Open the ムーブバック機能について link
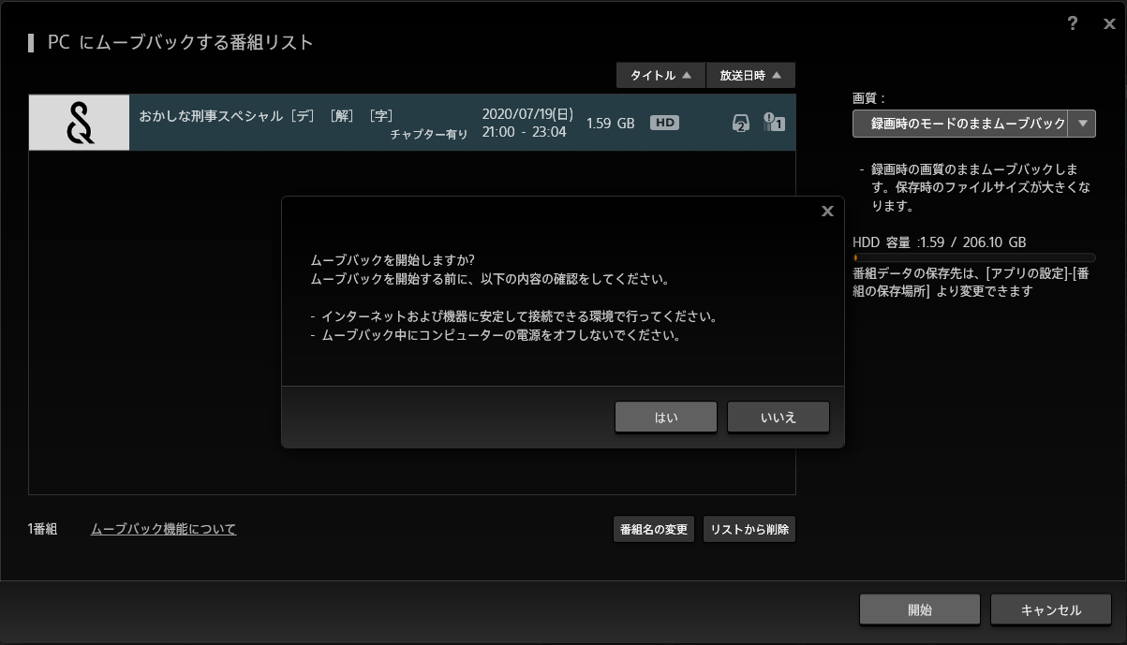Viewport: 1127px width, 645px height. (163, 530)
